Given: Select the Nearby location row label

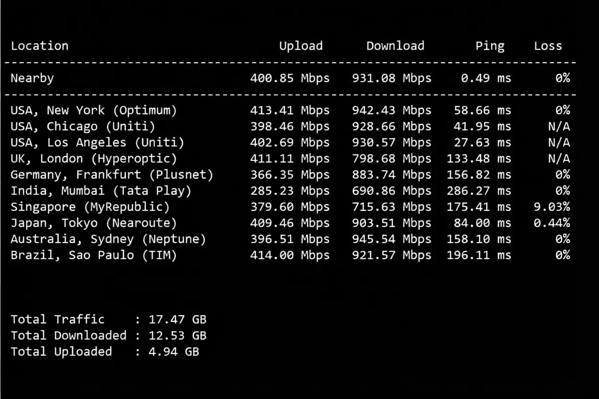Looking at the screenshot, I should pos(32,78).
